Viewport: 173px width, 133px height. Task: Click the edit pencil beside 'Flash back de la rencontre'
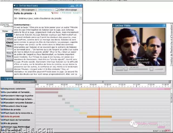point(1,113)
